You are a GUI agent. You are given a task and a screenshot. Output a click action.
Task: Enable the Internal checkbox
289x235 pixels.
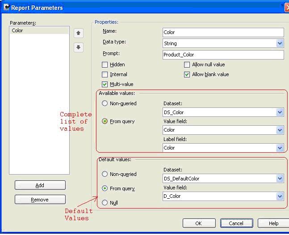(x=105, y=74)
